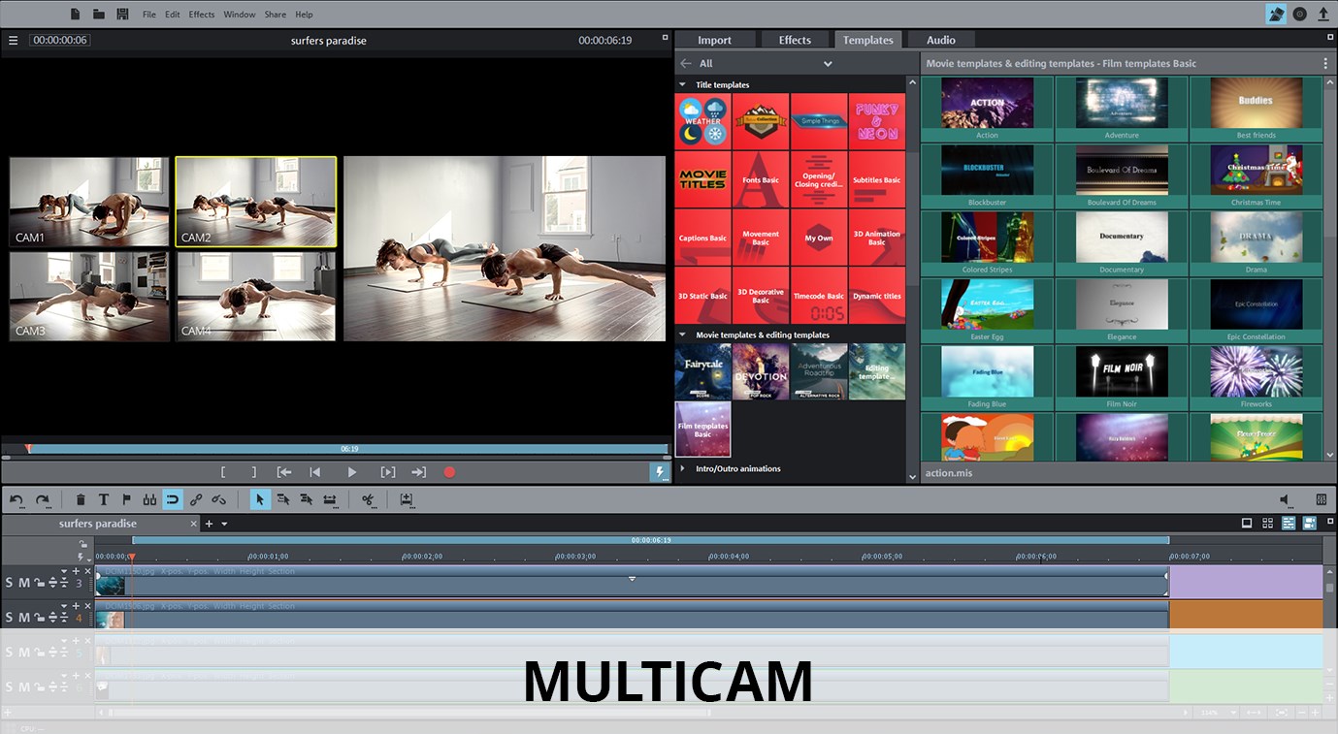Screen dimensions: 1338x734
Task: Select the scissors cut tool
Action: click(x=369, y=498)
